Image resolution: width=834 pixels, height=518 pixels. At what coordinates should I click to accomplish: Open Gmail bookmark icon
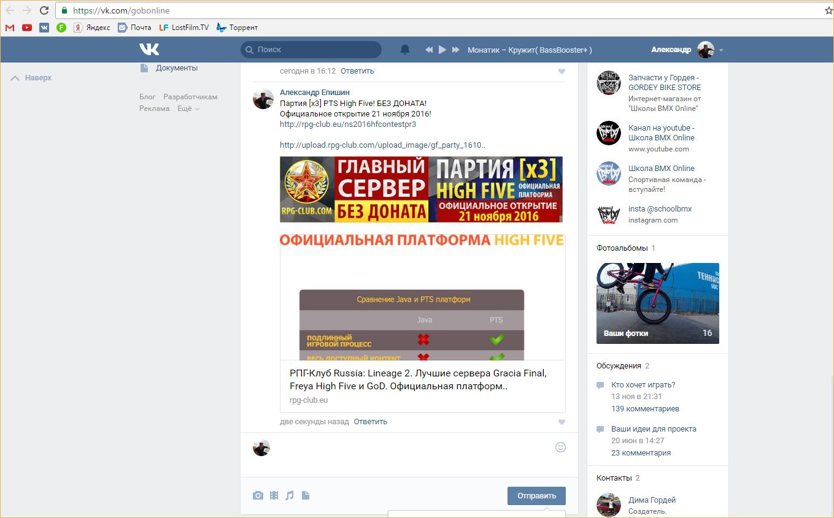click(x=10, y=28)
